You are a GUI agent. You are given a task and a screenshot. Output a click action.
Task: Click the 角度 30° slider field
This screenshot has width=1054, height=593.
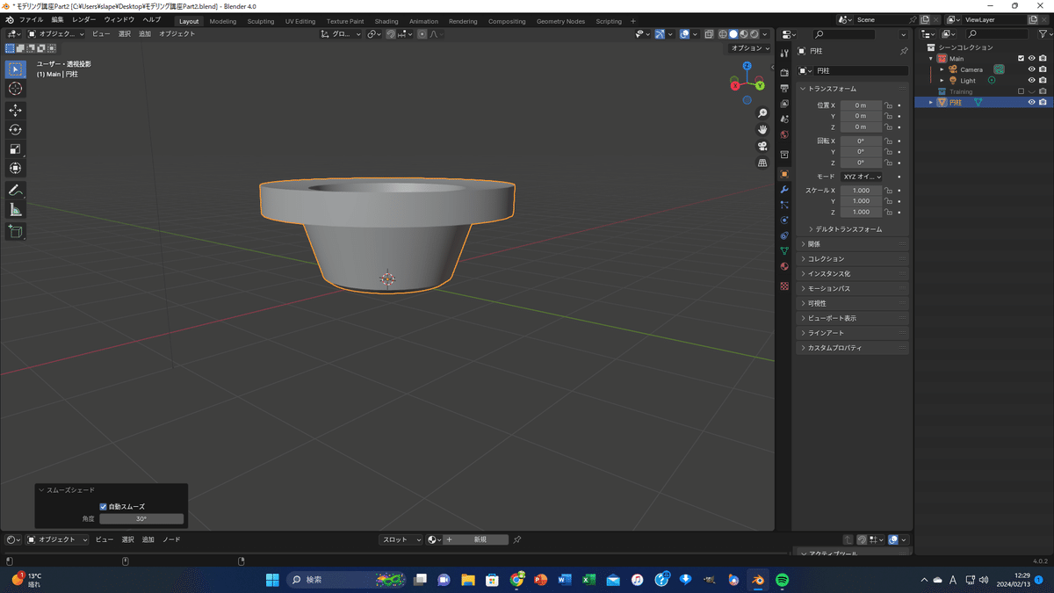(x=141, y=519)
